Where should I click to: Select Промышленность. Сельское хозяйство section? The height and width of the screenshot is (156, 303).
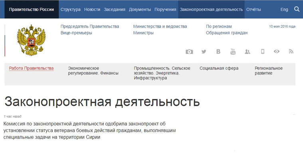[162, 73]
